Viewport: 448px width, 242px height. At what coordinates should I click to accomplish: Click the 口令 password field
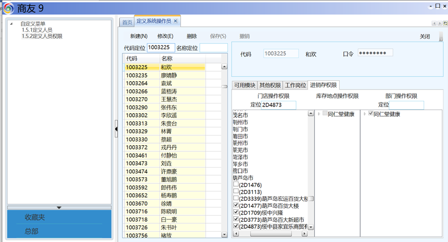click(x=375, y=53)
